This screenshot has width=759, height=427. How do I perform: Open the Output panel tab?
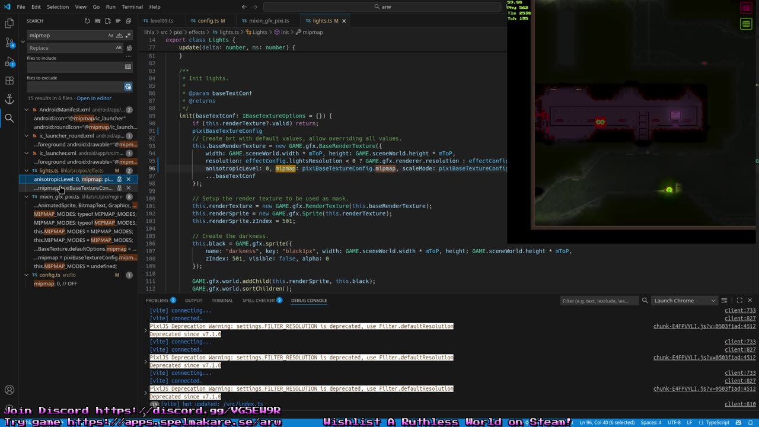point(193,301)
